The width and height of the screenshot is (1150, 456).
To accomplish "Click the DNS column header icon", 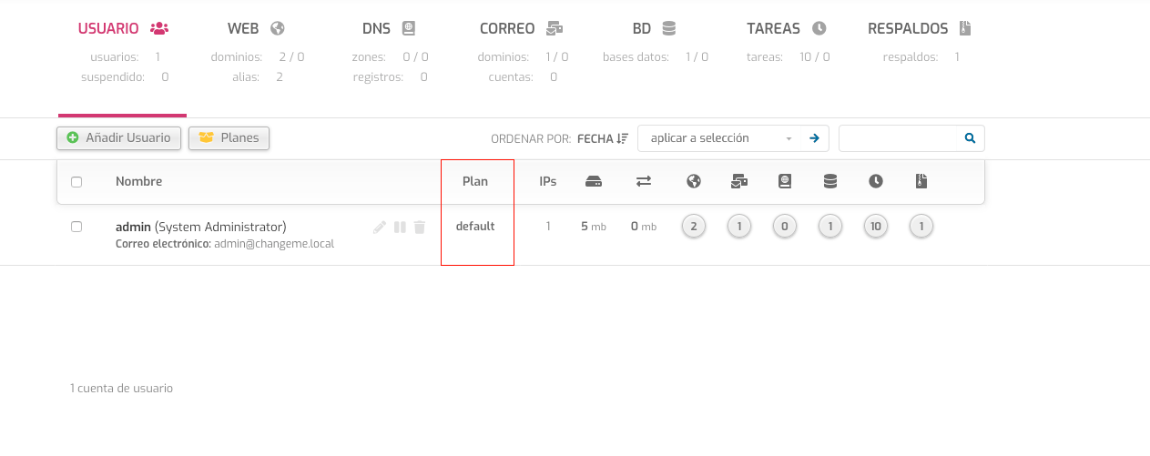I will tap(785, 181).
